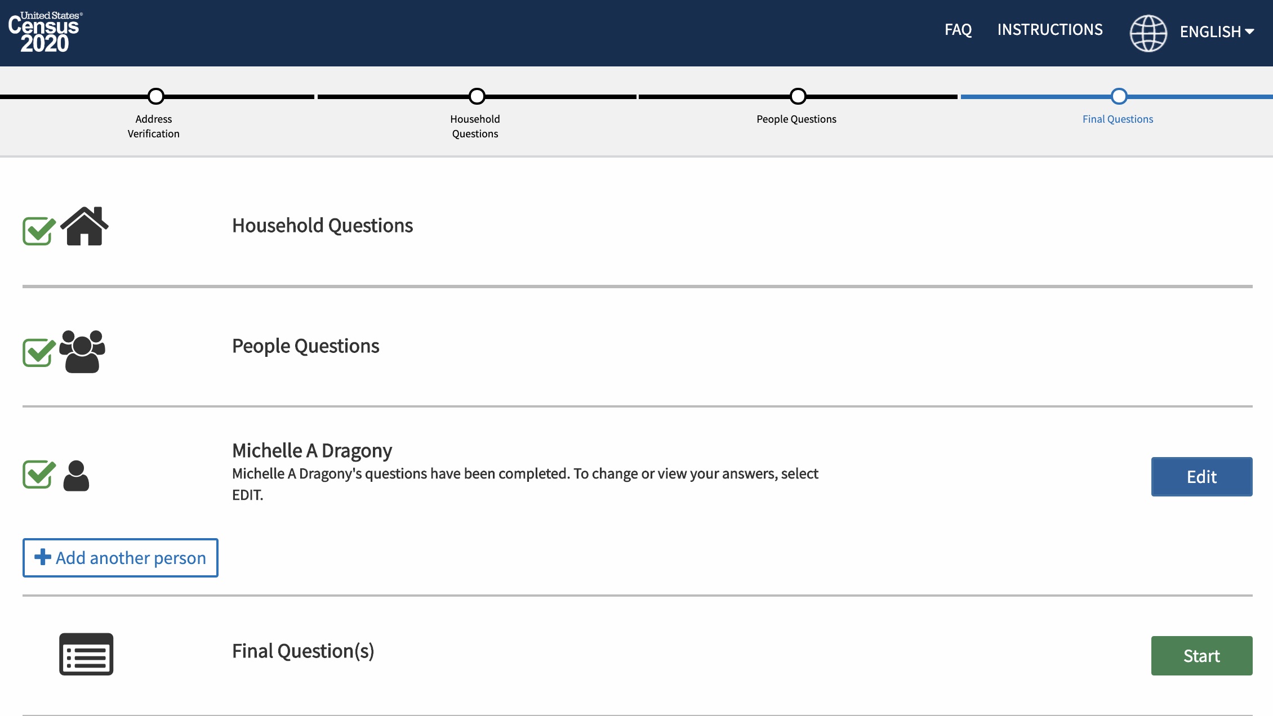Open the ENGLISH language dropdown

[1217, 32]
